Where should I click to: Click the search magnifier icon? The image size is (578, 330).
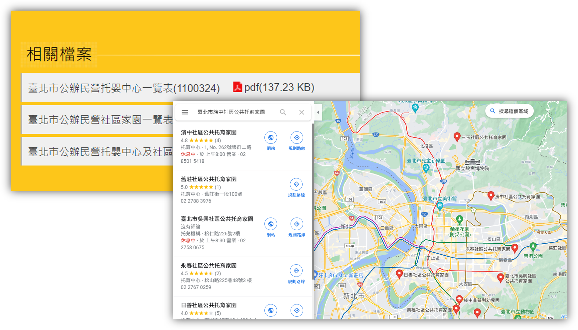click(283, 112)
